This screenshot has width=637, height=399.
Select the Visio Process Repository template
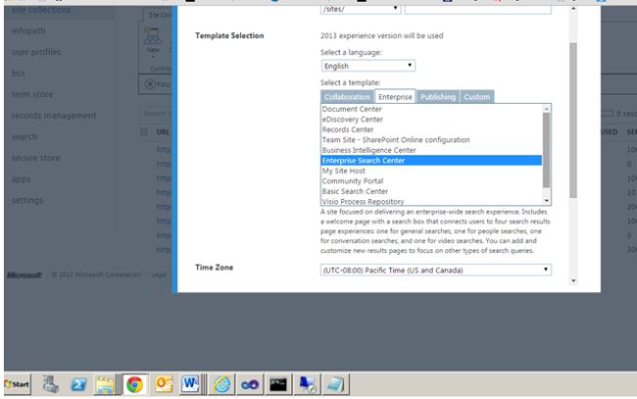tap(431, 201)
